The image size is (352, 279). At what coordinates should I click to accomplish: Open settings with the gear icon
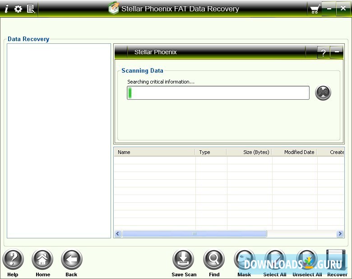18,9
